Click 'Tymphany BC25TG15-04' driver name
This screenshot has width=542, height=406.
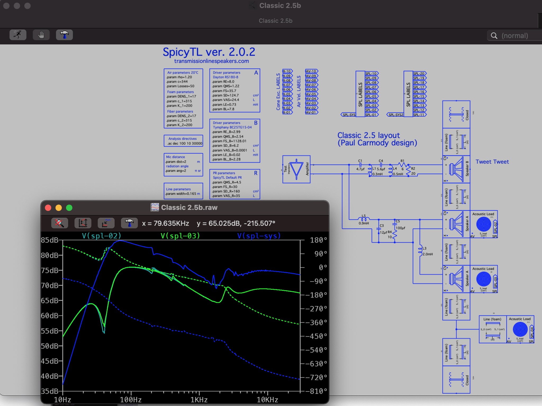[232, 127]
